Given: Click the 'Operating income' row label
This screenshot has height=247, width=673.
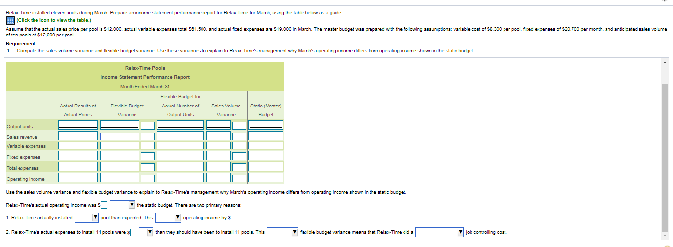Looking at the screenshot, I should 25,179.
